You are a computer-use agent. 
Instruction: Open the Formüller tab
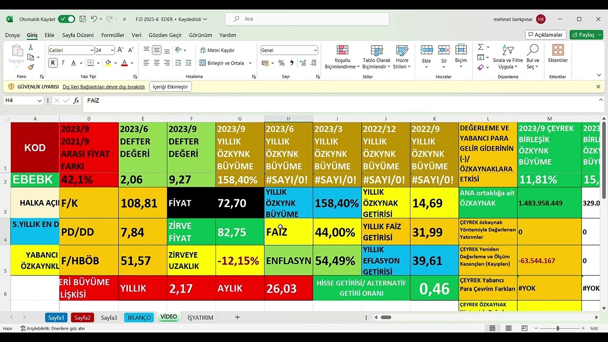(x=113, y=35)
